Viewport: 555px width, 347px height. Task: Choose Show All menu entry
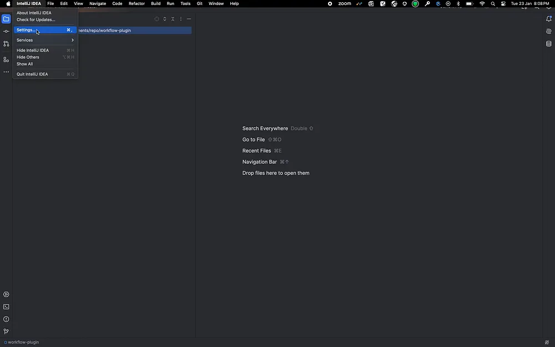[x=45, y=64]
